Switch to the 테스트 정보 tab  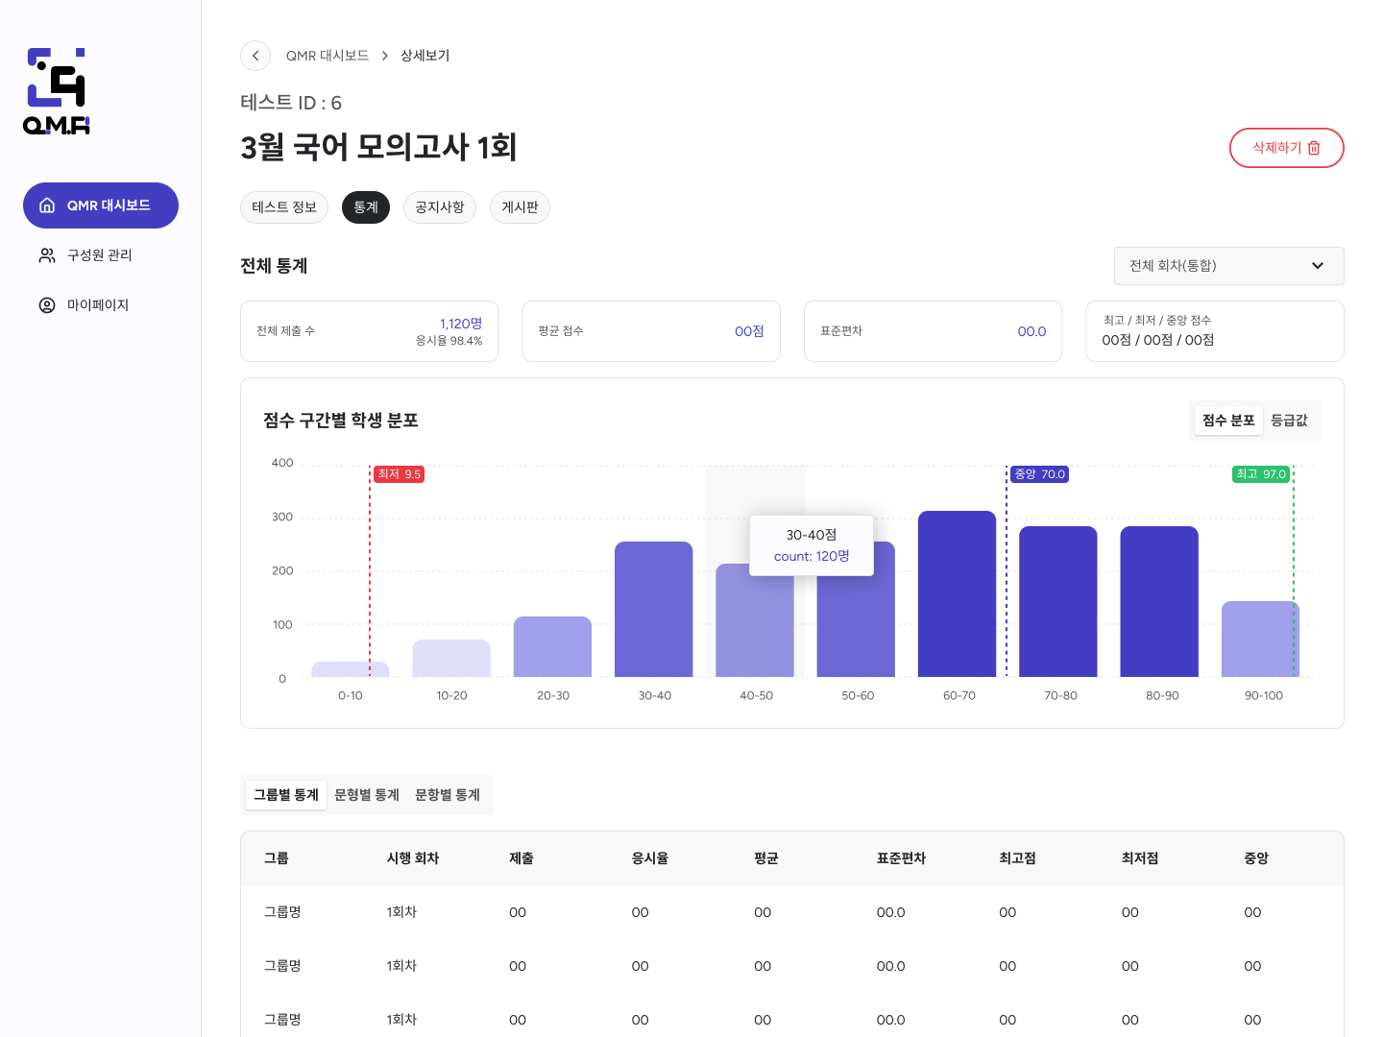click(x=284, y=207)
